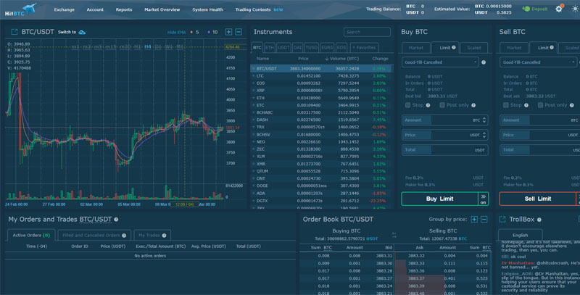Select the USDT instruments tab

click(283, 48)
